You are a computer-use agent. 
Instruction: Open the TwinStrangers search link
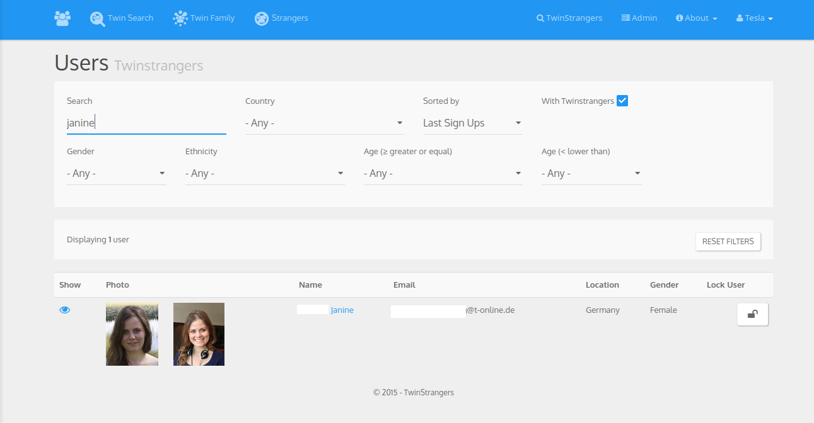tap(569, 18)
